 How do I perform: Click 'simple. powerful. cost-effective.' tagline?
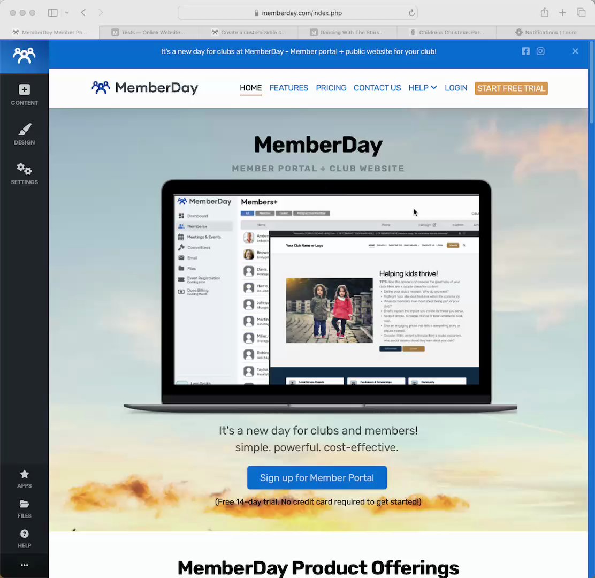pyautogui.click(x=317, y=447)
